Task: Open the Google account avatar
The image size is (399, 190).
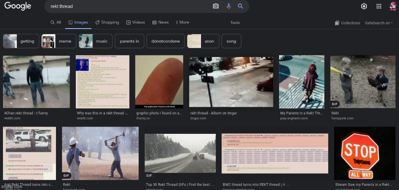Action: pos(393,6)
